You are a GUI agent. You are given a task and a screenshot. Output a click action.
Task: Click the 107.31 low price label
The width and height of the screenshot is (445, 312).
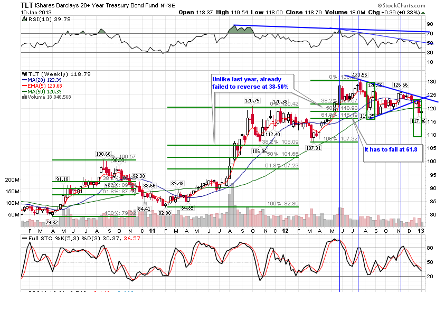point(314,148)
